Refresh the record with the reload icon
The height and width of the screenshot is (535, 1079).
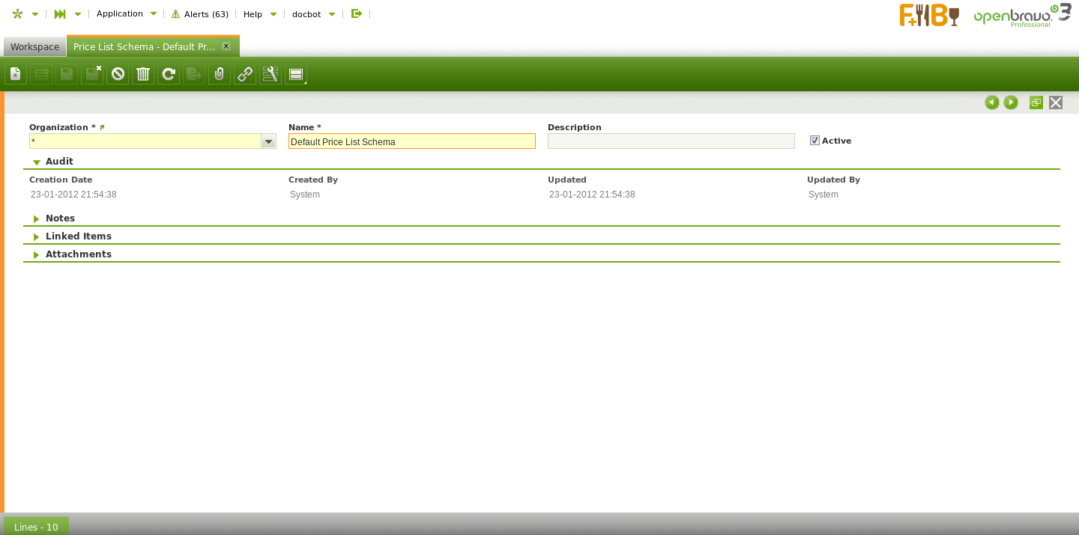coord(169,74)
